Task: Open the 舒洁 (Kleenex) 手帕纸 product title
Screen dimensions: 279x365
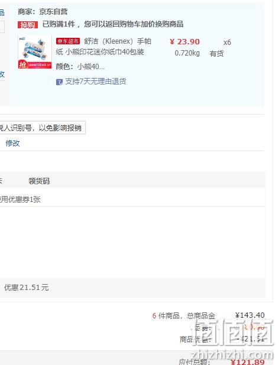Action: [x=103, y=47]
